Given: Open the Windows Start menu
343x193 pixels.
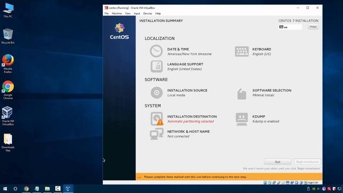Looking at the screenshot, I should click(5, 189).
